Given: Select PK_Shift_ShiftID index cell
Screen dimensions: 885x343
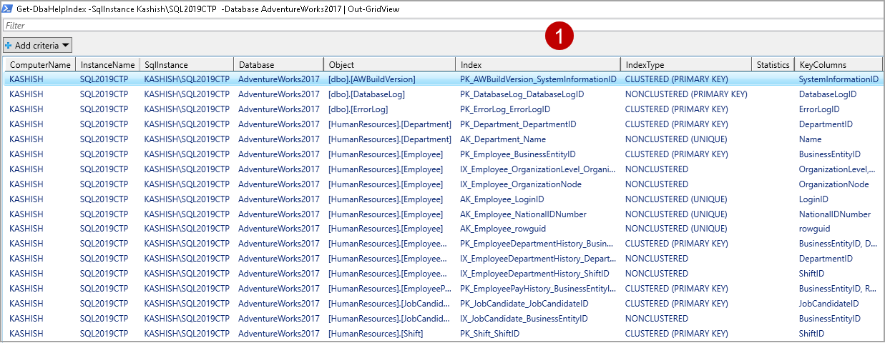Looking at the screenshot, I should [x=489, y=334].
